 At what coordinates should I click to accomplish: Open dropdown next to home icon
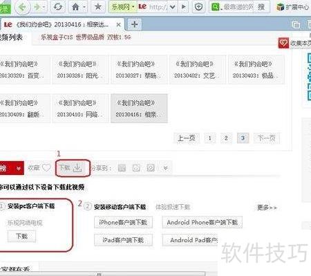click(84, 7)
